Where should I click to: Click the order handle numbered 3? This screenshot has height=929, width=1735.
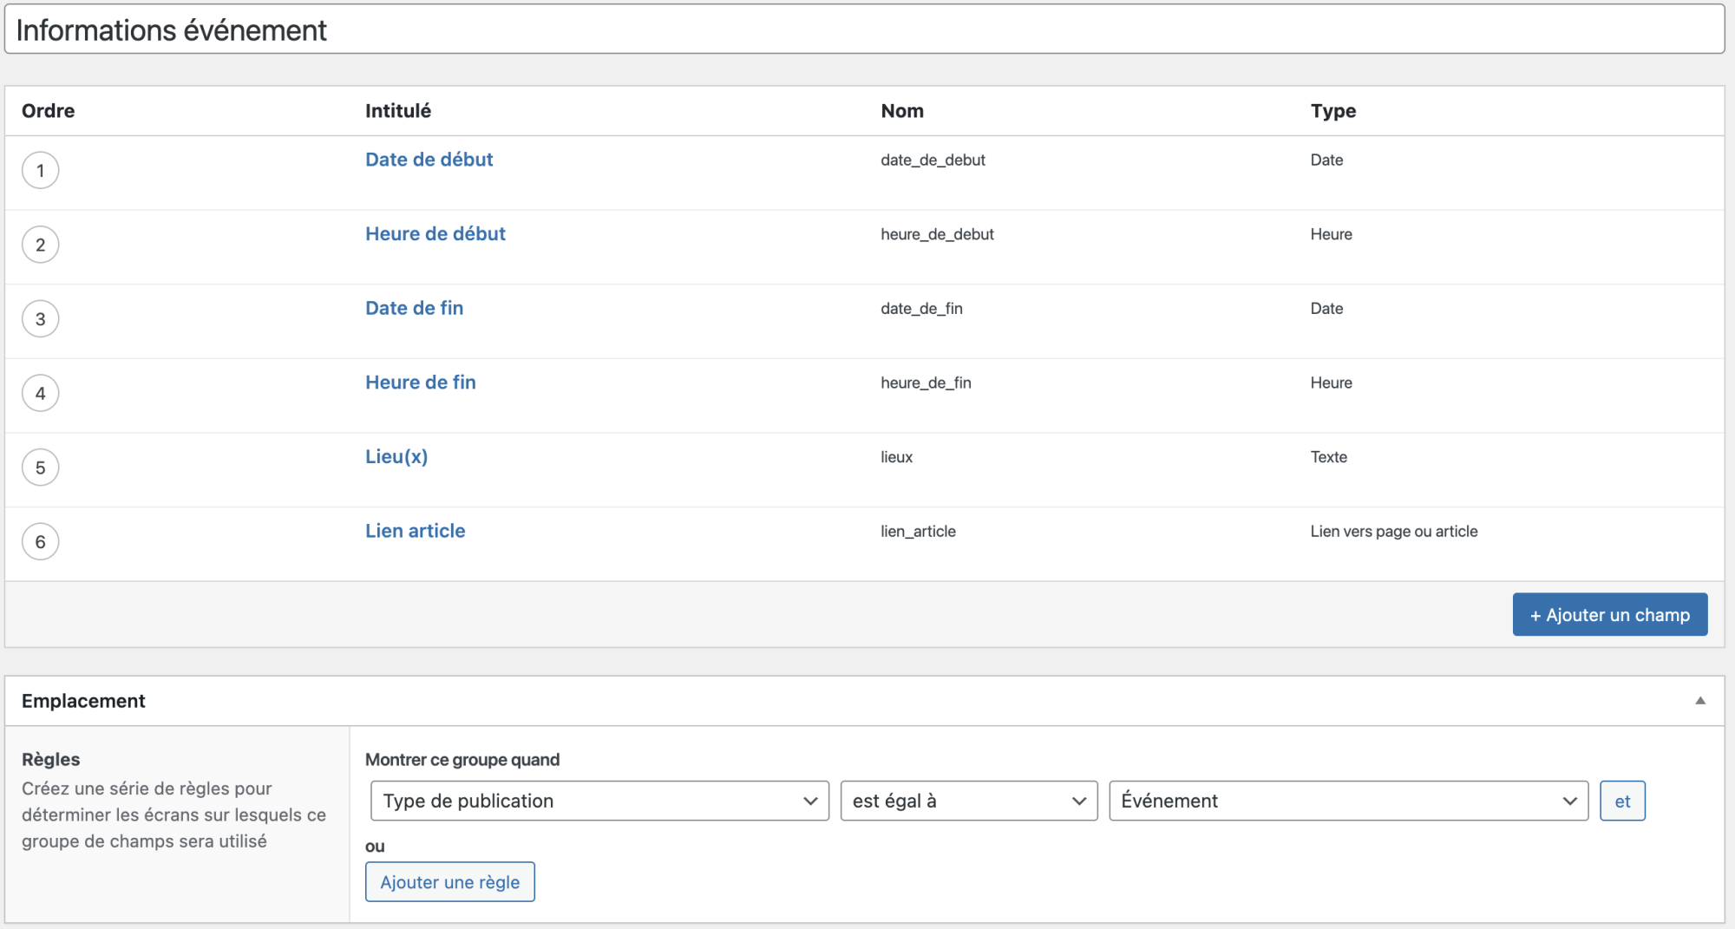[40, 319]
